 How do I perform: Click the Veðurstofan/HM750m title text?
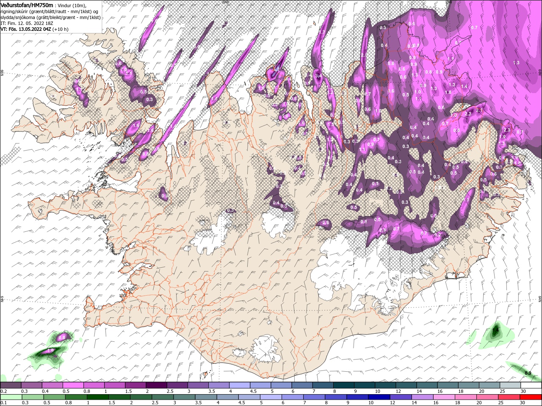coord(27,5)
